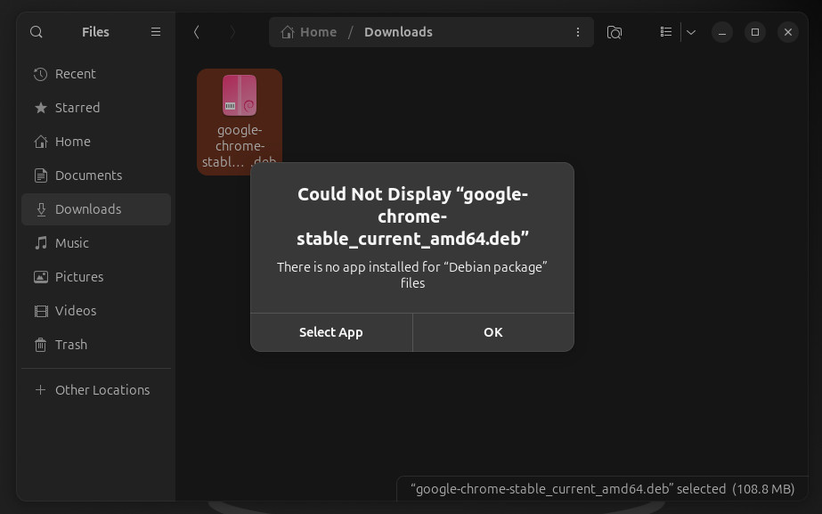Screen dimensions: 822x514
Task: Click the 'Could Not Display' dialog title
Action: (412, 216)
